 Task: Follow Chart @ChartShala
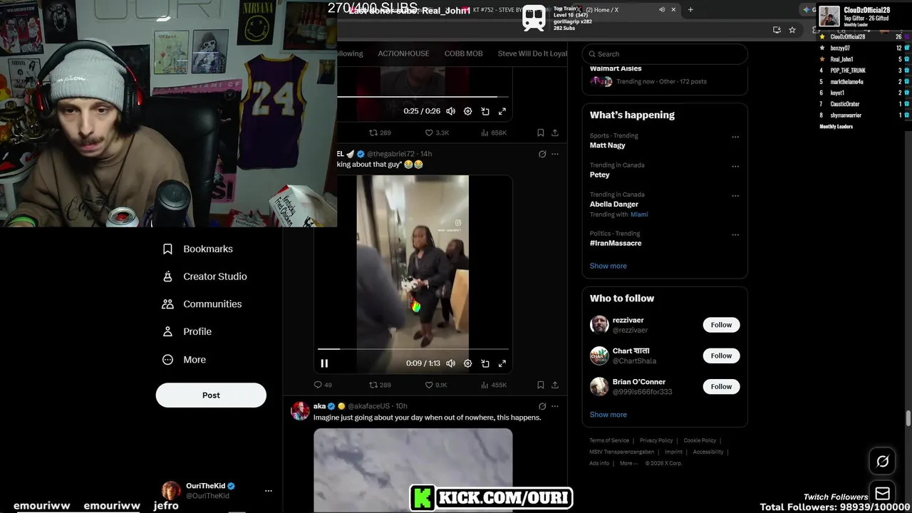721,356
